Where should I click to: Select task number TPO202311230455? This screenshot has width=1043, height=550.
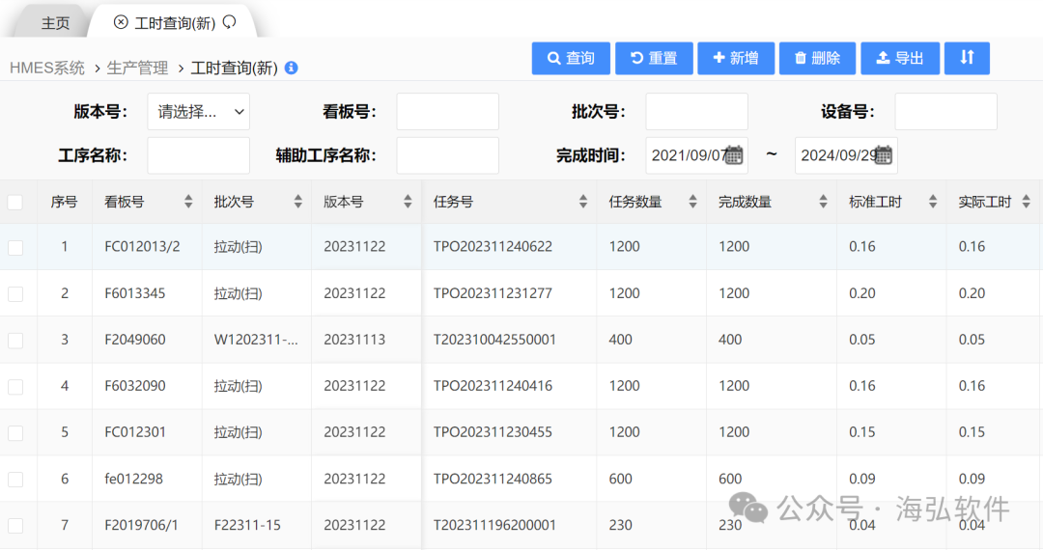(x=493, y=431)
